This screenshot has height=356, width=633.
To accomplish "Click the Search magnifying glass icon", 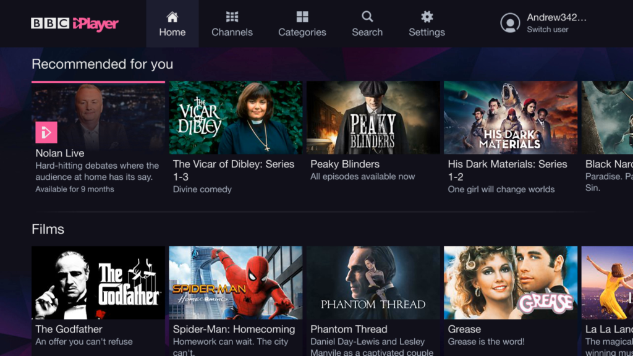I will point(367,17).
